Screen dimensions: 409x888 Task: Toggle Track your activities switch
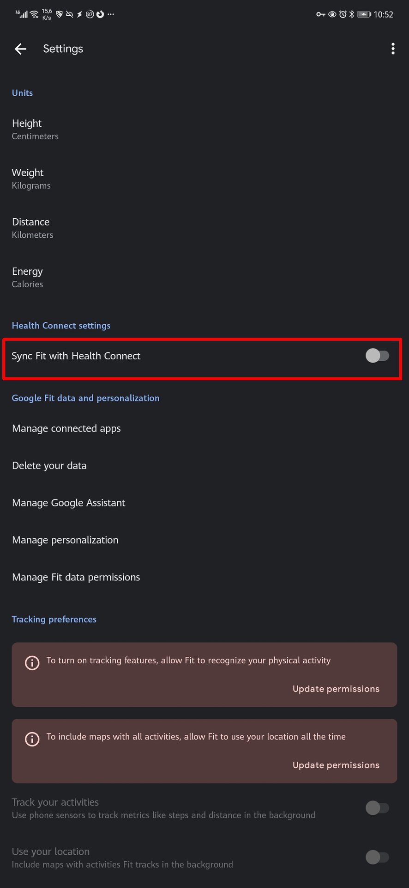point(377,808)
